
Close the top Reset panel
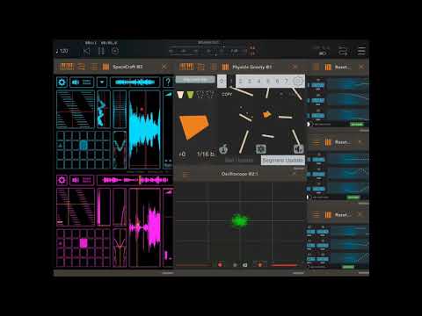click(361, 67)
